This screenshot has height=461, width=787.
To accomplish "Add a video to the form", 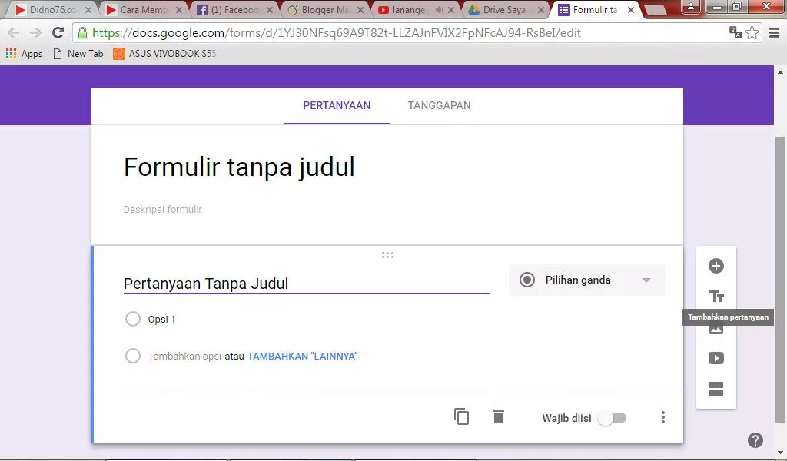I will pos(716,358).
